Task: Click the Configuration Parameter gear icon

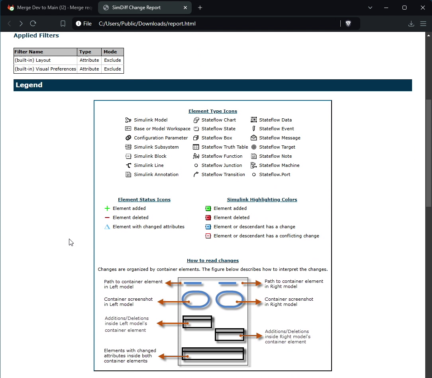Action: click(x=128, y=138)
